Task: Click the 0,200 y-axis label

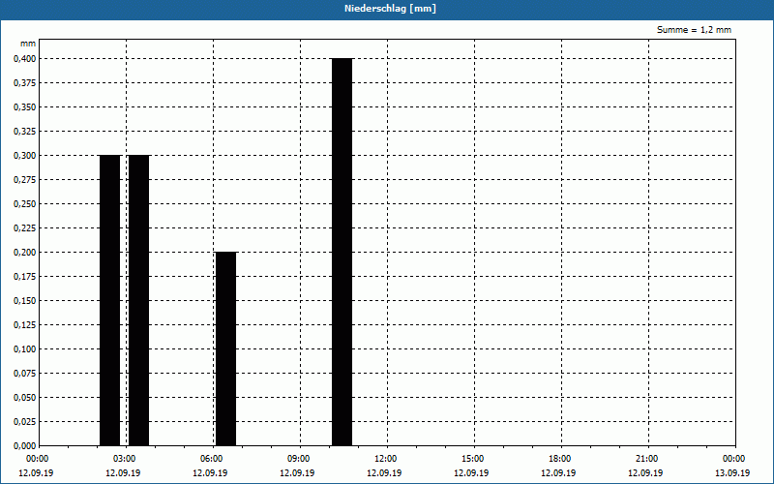Action: [x=25, y=253]
